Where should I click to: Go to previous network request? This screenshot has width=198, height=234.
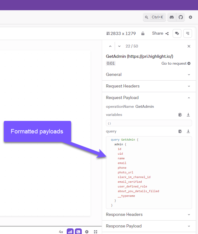[110, 46]
